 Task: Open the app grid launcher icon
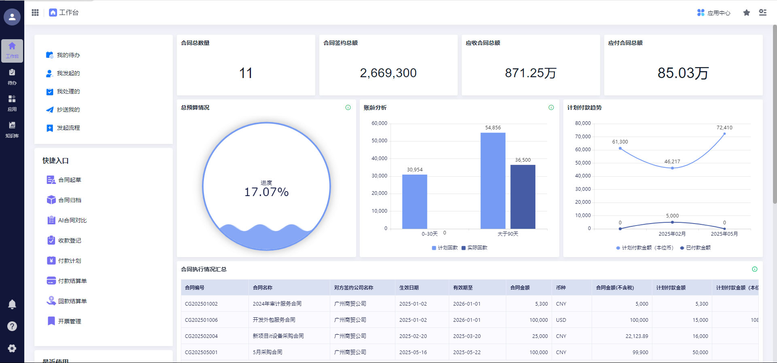(x=35, y=13)
